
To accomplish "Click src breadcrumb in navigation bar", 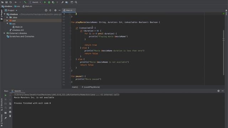I will pyautogui.click(x=17, y=6).
